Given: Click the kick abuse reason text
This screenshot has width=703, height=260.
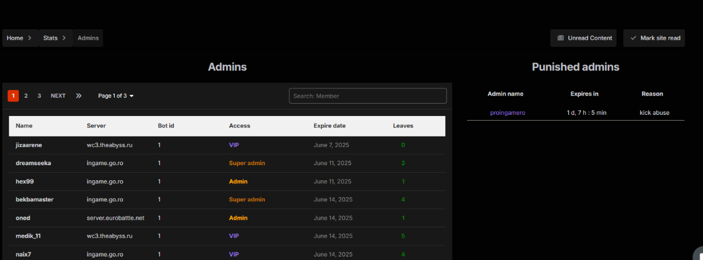Looking at the screenshot, I should pyautogui.click(x=654, y=112).
